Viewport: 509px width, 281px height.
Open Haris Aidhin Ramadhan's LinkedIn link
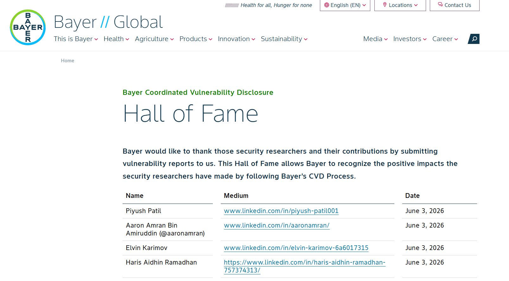click(305, 266)
